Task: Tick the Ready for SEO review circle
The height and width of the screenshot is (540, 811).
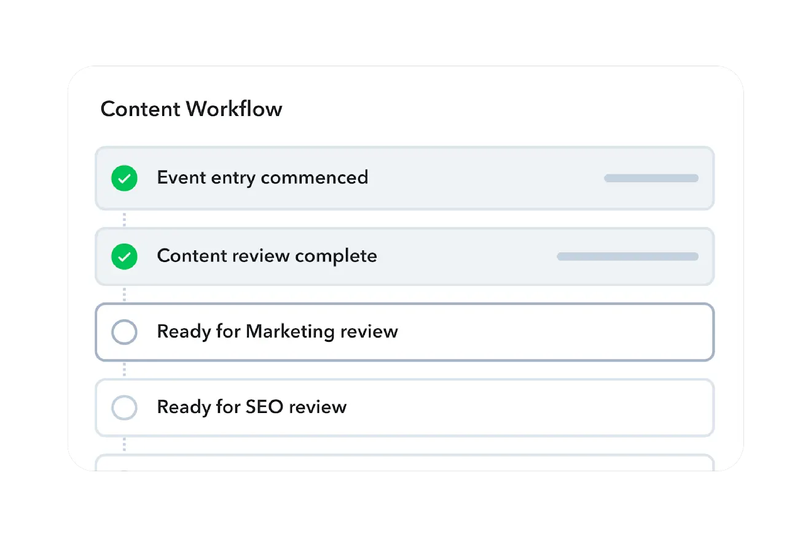Action: [124, 407]
